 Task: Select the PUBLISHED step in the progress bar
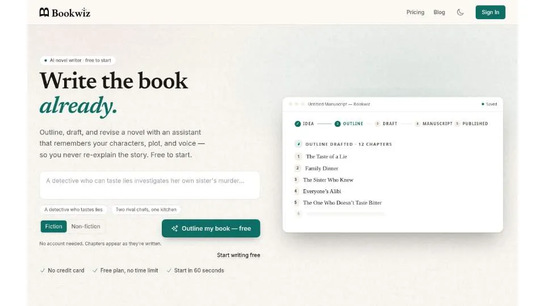[471, 124]
